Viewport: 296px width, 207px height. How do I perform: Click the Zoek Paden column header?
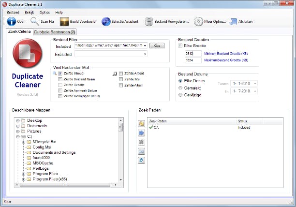[192, 121]
